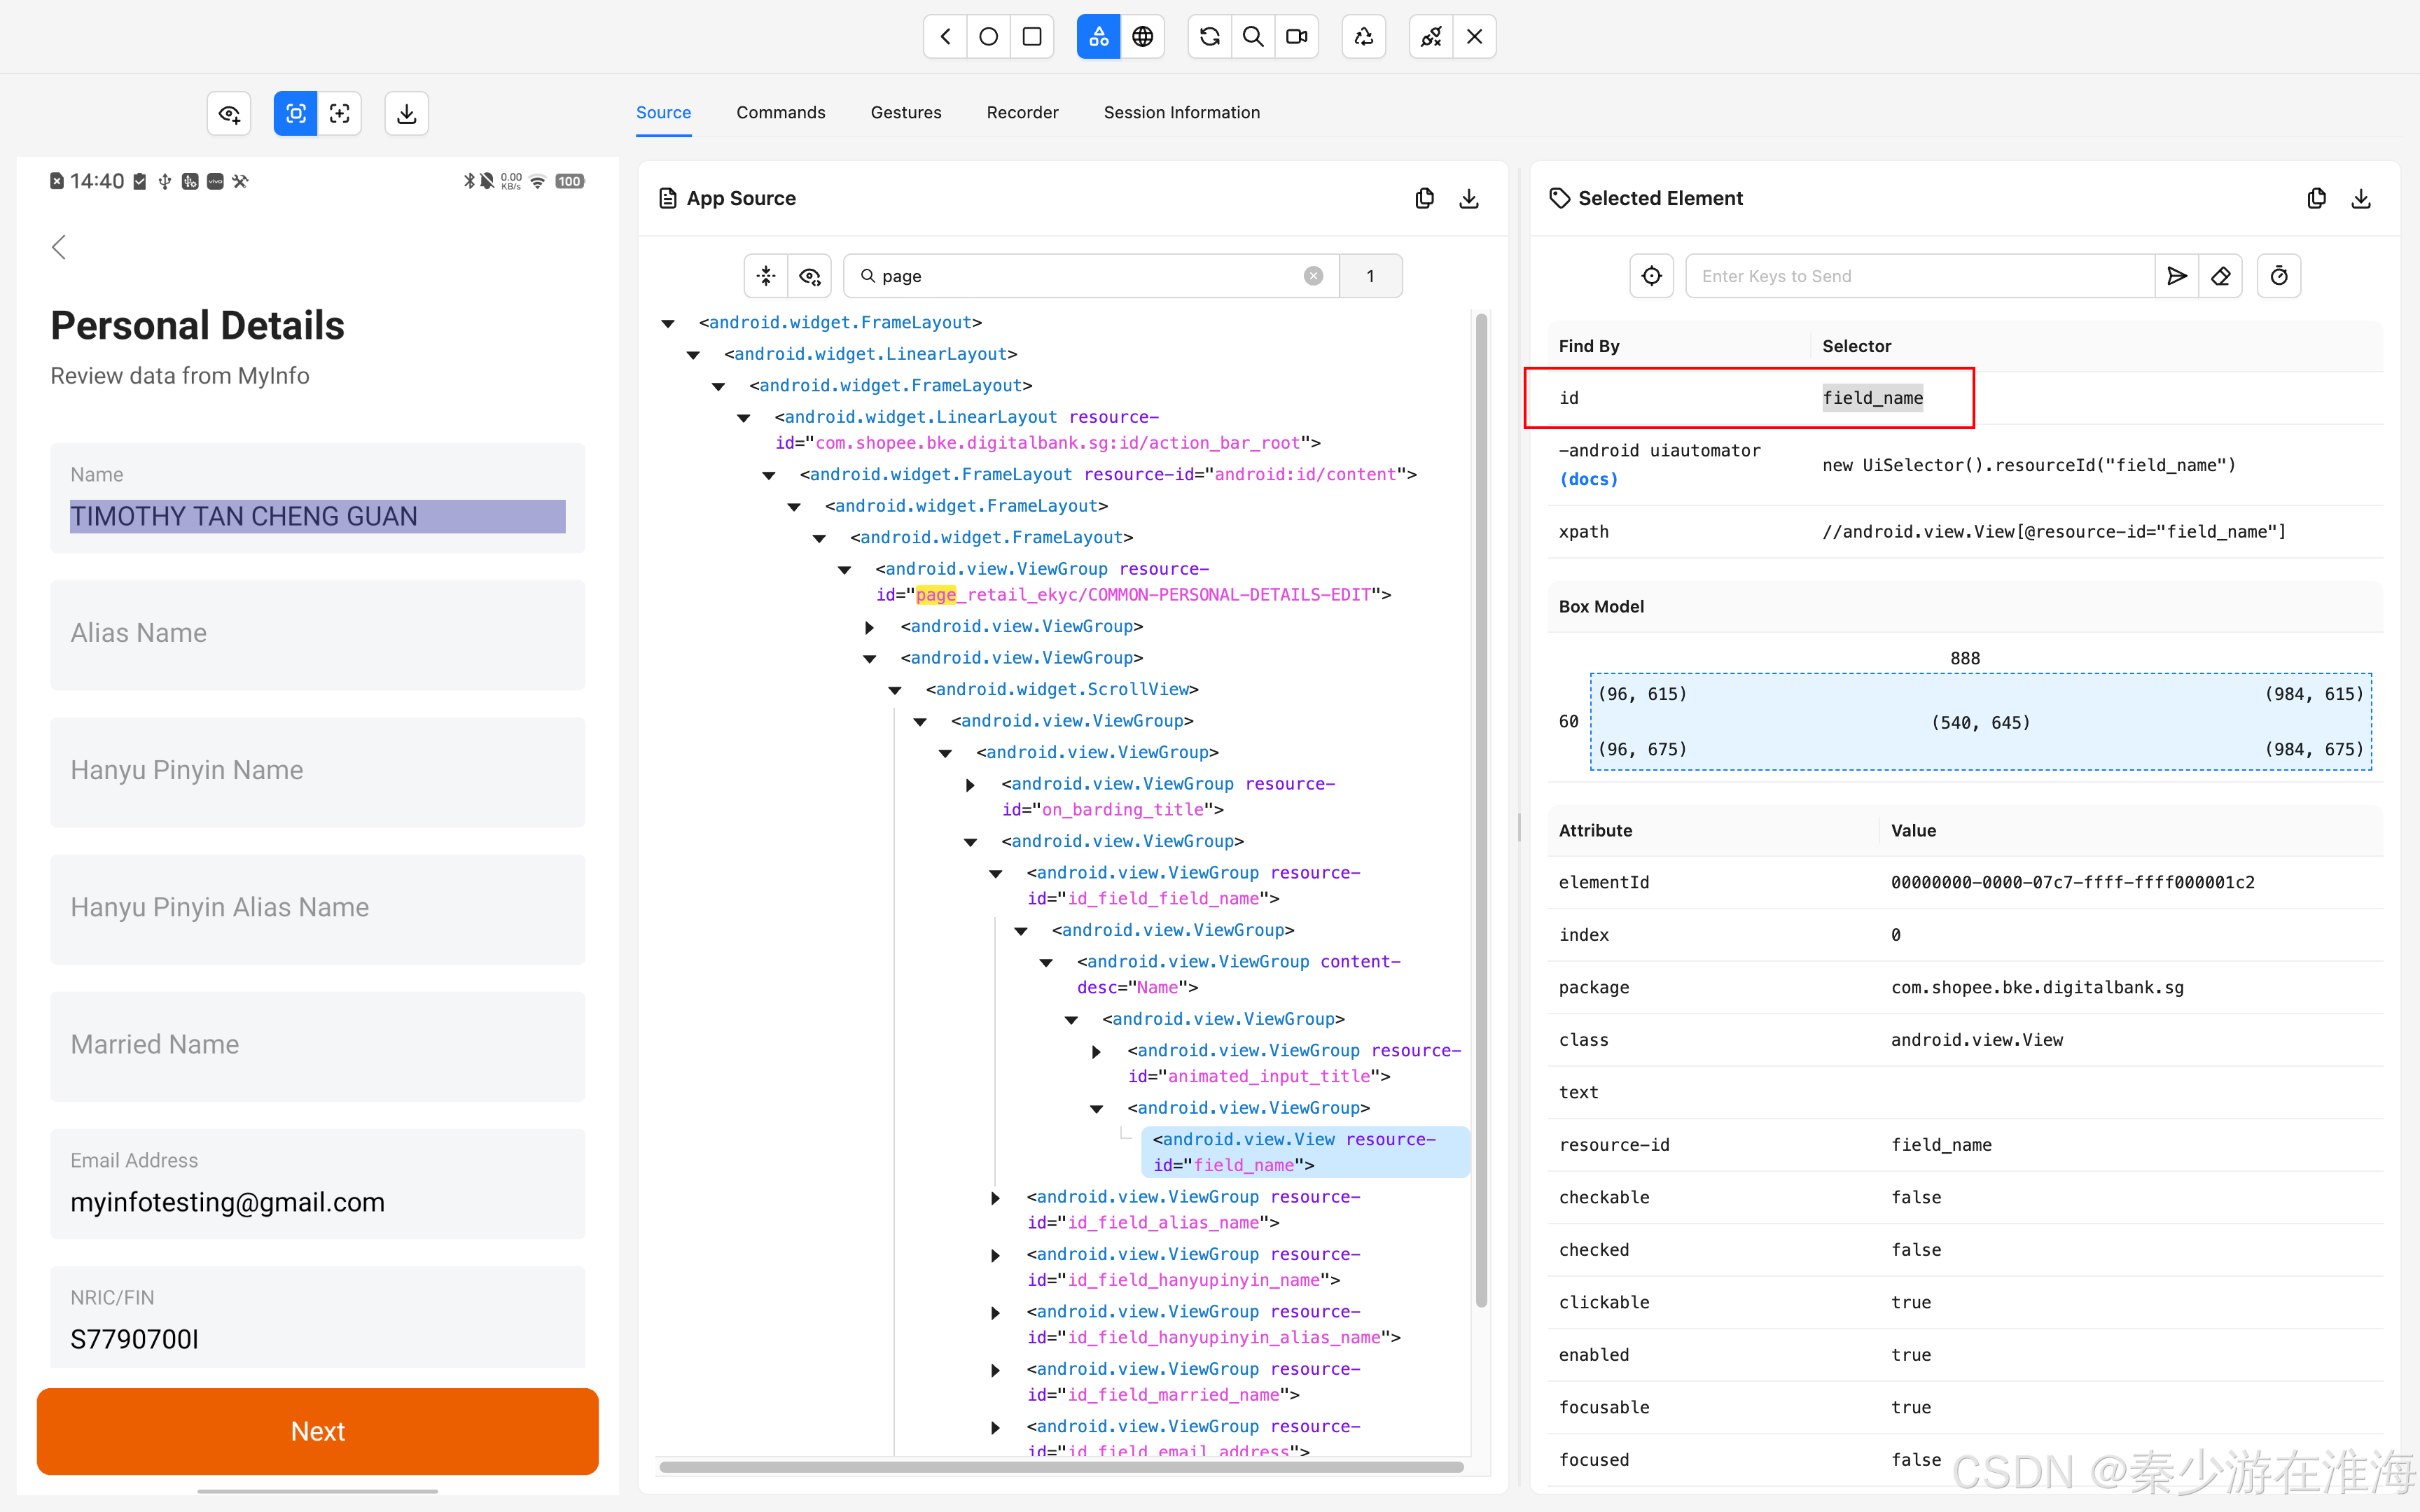Switch to the Commands tab
The height and width of the screenshot is (1512, 2420).
[781, 113]
